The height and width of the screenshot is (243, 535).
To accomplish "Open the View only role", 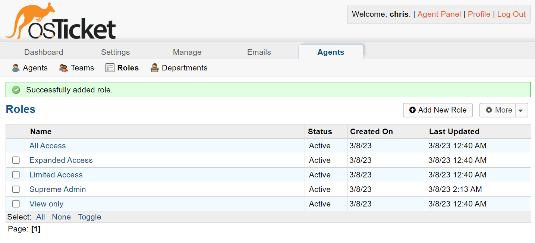I will (x=46, y=204).
